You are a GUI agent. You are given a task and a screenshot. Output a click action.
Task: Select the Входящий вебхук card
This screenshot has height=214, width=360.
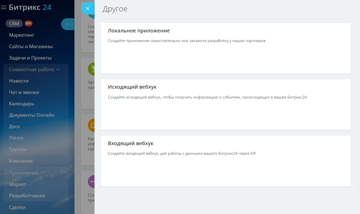click(226, 161)
